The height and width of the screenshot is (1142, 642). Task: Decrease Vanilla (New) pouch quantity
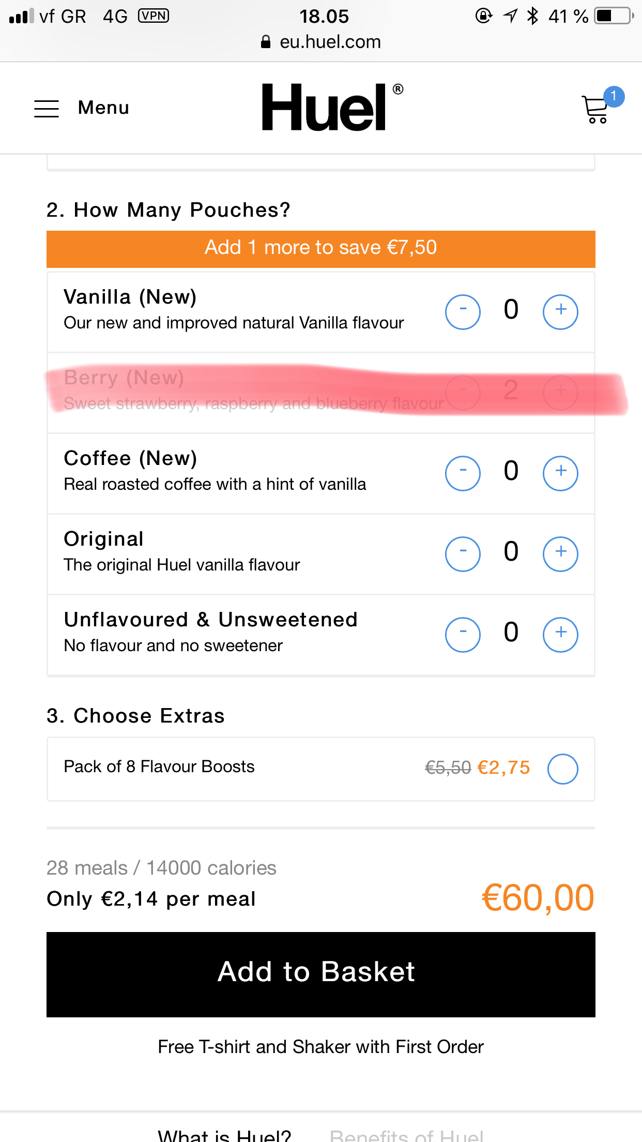point(463,312)
